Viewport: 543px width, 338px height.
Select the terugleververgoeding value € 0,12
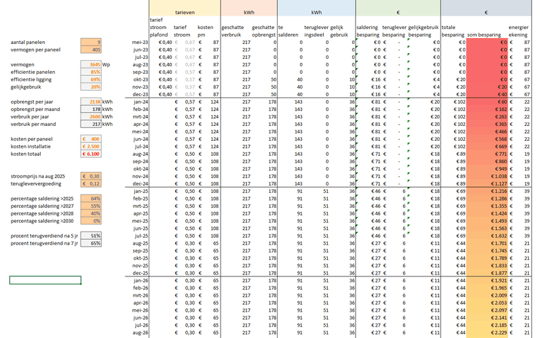(91, 184)
